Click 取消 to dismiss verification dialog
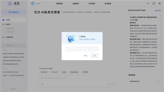The width and height of the screenshot is (164, 92). tap(86, 56)
